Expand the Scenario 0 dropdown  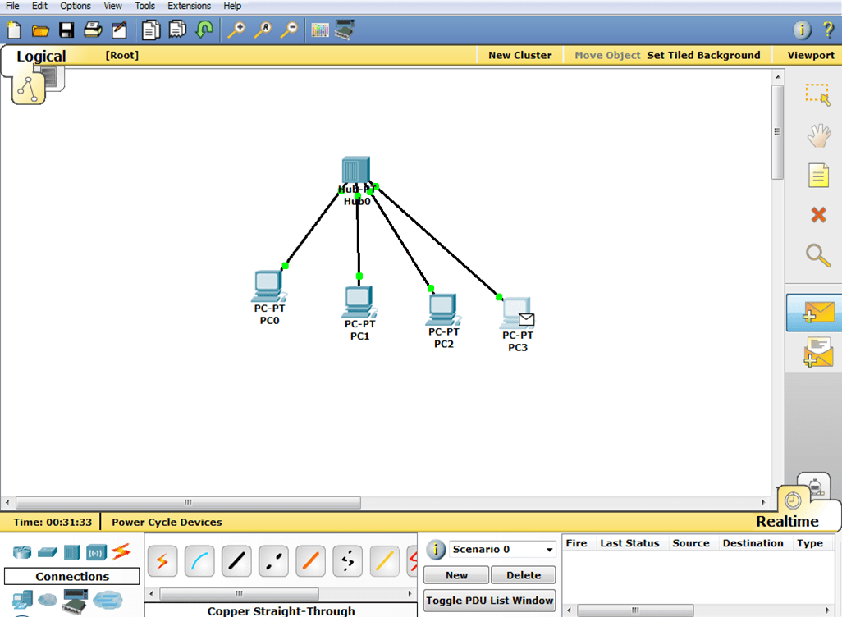click(549, 550)
